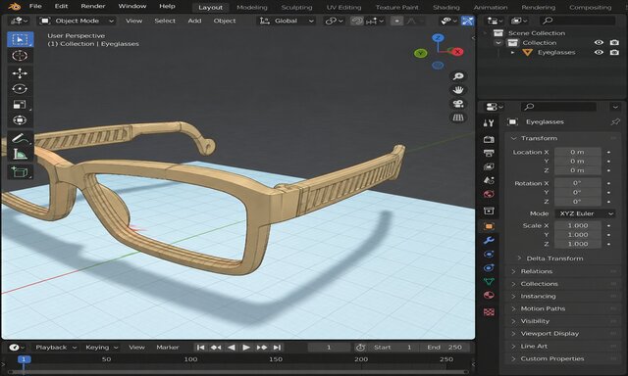Switch perspective/orthographic grid icon
Image resolution: width=628 pixels, height=376 pixels.
coord(458,117)
